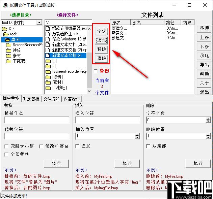The width and height of the screenshot is (213, 199).
Task: Click the file list scroll down arrow
Action: click(x=89, y=91)
